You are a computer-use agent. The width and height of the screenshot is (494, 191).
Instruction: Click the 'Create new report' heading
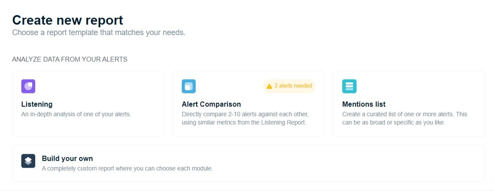68,20
